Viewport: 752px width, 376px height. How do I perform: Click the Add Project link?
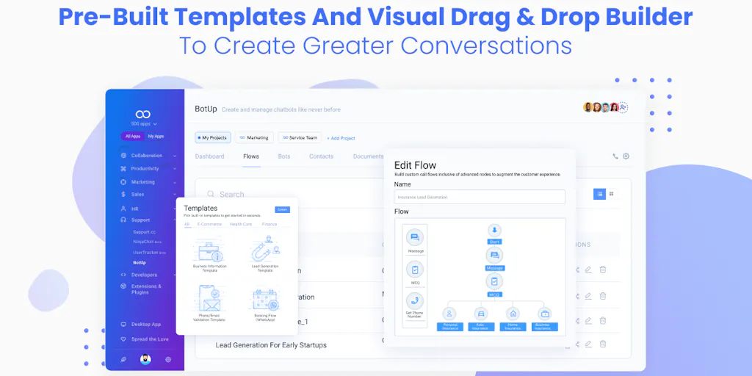coord(341,138)
